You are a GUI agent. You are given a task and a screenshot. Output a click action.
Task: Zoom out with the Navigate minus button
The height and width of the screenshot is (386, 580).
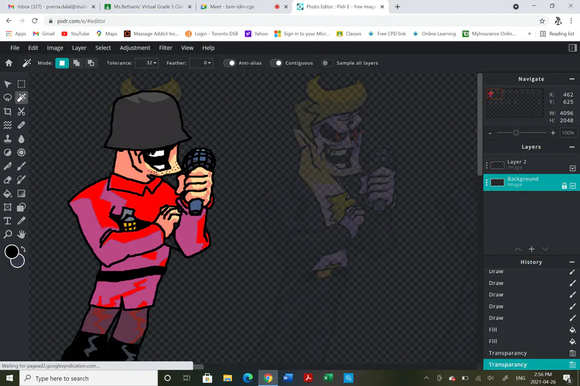(490, 133)
